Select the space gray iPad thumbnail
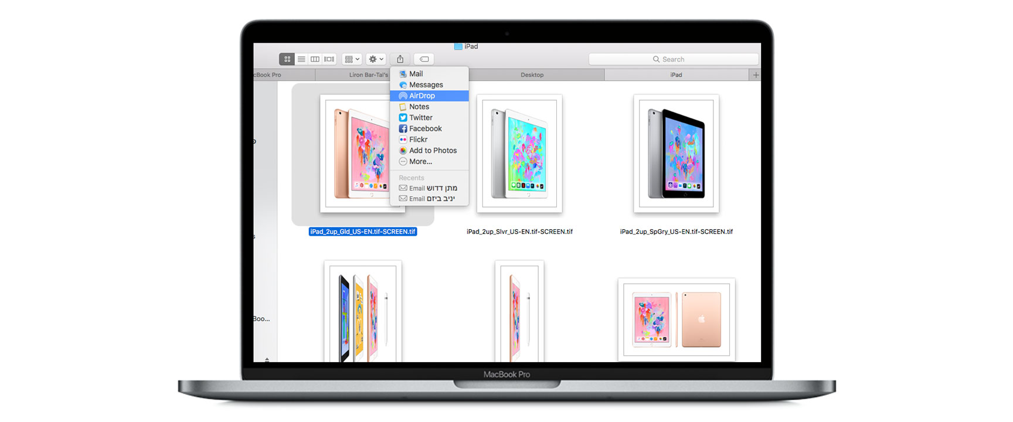1013x422 pixels. click(677, 154)
